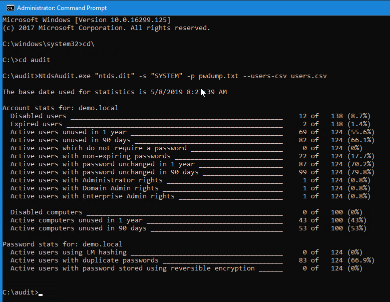Click the Administrator: Command Prompt title text

tap(62, 8)
